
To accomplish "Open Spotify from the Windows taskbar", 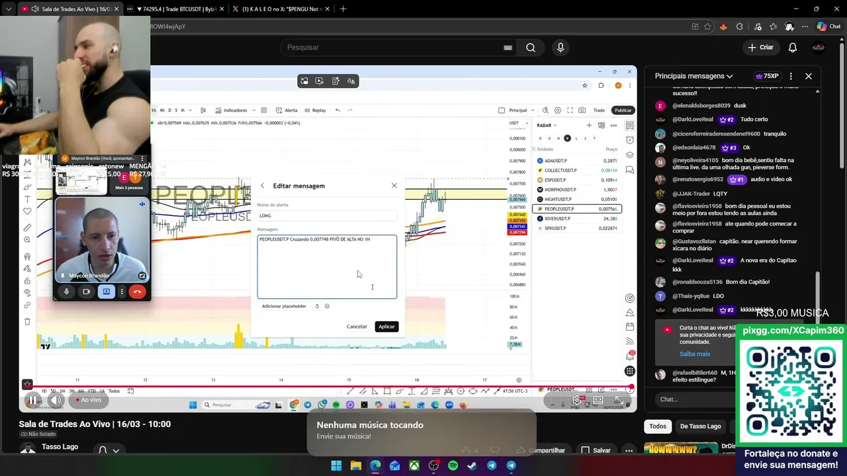I will 453,465.
